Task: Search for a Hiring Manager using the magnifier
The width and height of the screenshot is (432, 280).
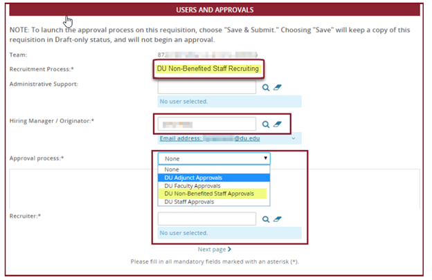Action: (266, 124)
